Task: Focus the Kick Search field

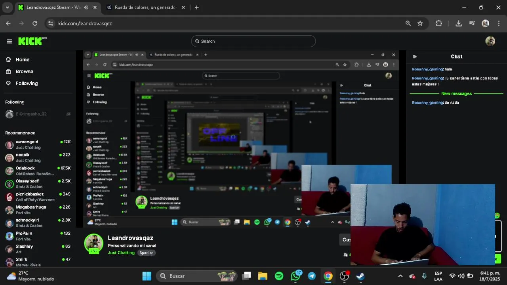Action: pyautogui.click(x=253, y=41)
